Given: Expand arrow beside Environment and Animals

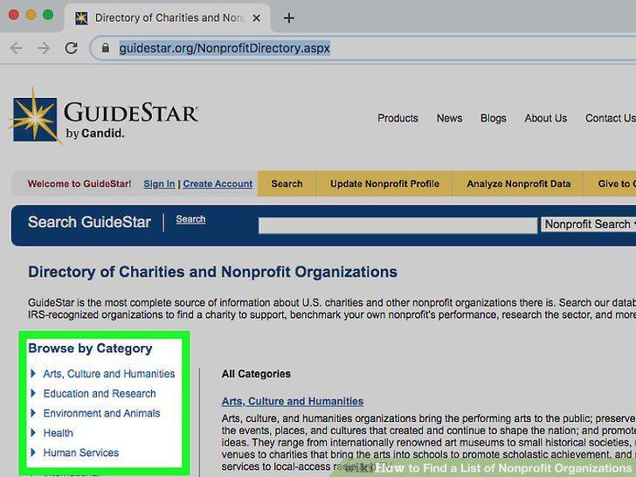Looking at the screenshot, I should 33,413.
